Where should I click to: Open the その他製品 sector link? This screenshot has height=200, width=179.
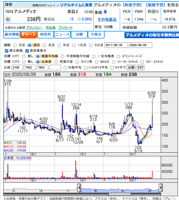click(x=107, y=20)
